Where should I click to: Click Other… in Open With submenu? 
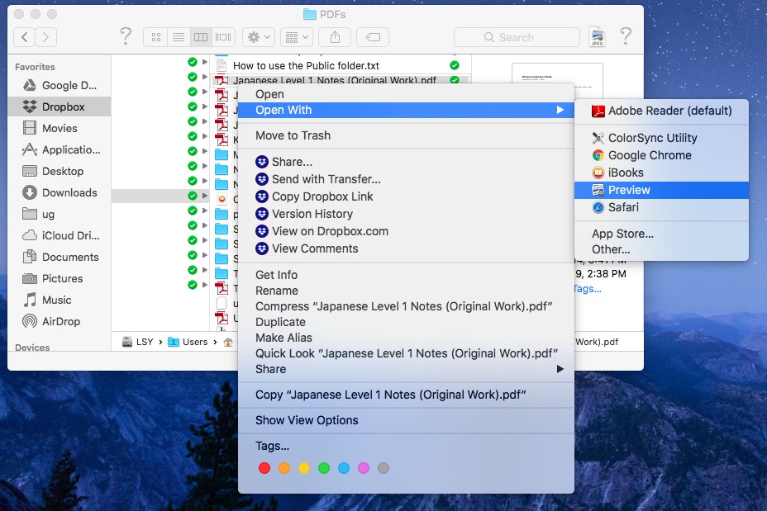[611, 249]
